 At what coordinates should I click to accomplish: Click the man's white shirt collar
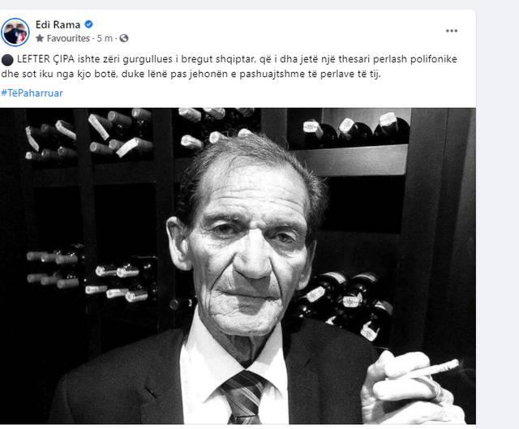coord(232,348)
